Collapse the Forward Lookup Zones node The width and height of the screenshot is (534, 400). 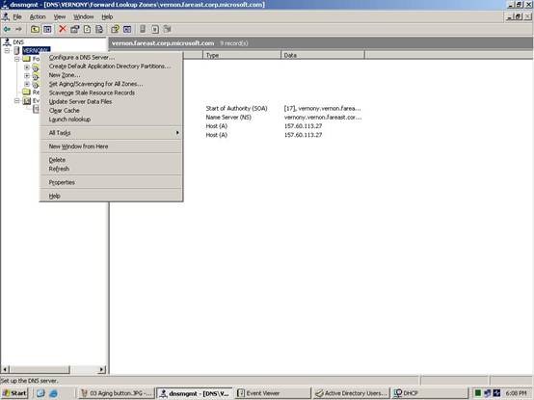click(16, 59)
